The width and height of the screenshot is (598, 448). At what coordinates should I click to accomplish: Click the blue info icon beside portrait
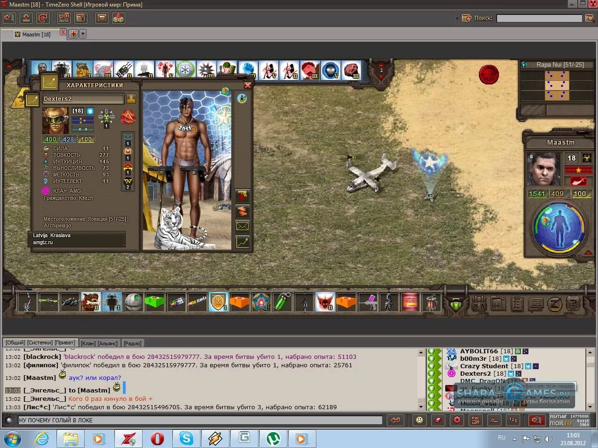[x=242, y=98]
